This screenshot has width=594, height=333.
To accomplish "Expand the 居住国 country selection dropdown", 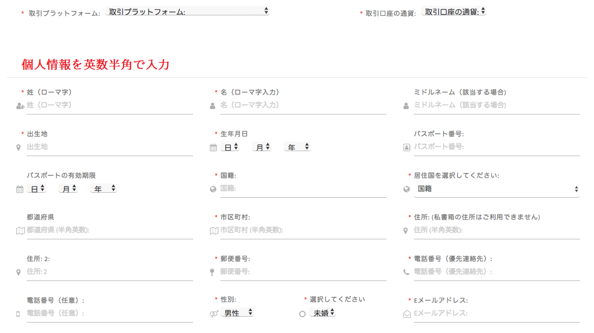I will (497, 189).
